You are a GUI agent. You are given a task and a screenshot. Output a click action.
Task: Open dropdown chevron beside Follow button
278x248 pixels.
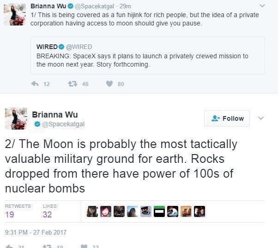pyautogui.click(x=261, y=118)
